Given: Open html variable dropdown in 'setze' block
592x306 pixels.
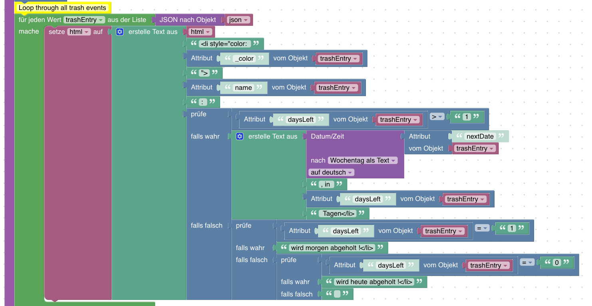Looking at the screenshot, I should pos(79,32).
